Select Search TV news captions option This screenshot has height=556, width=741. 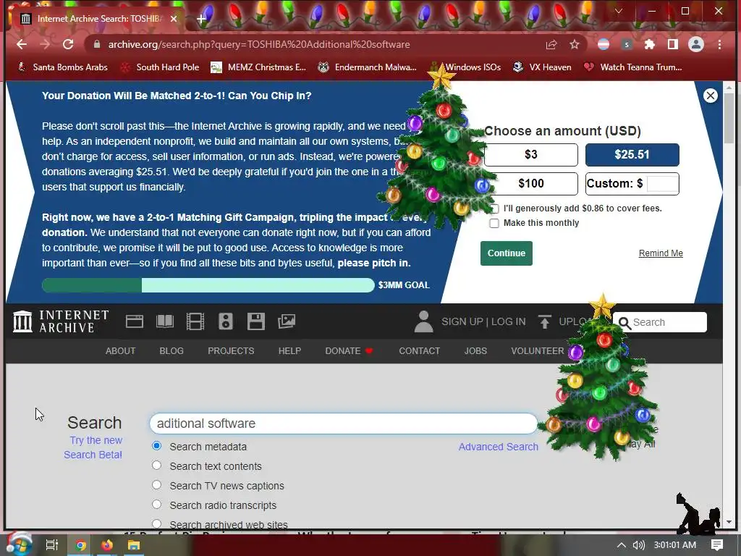[x=156, y=485]
